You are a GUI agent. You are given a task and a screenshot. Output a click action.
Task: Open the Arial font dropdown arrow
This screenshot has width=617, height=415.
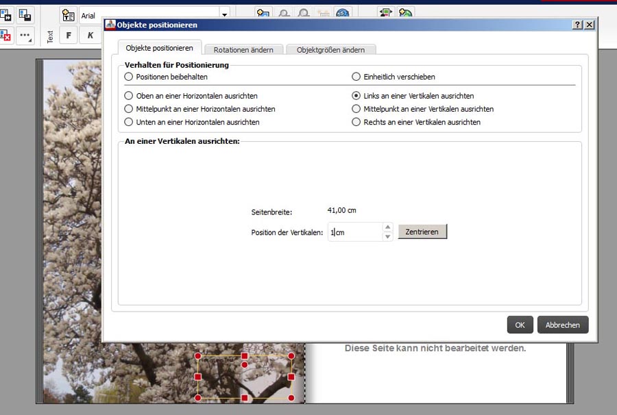[224, 15]
